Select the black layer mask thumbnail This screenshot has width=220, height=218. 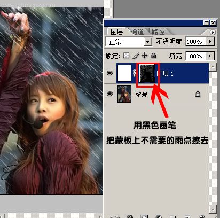click(x=147, y=73)
